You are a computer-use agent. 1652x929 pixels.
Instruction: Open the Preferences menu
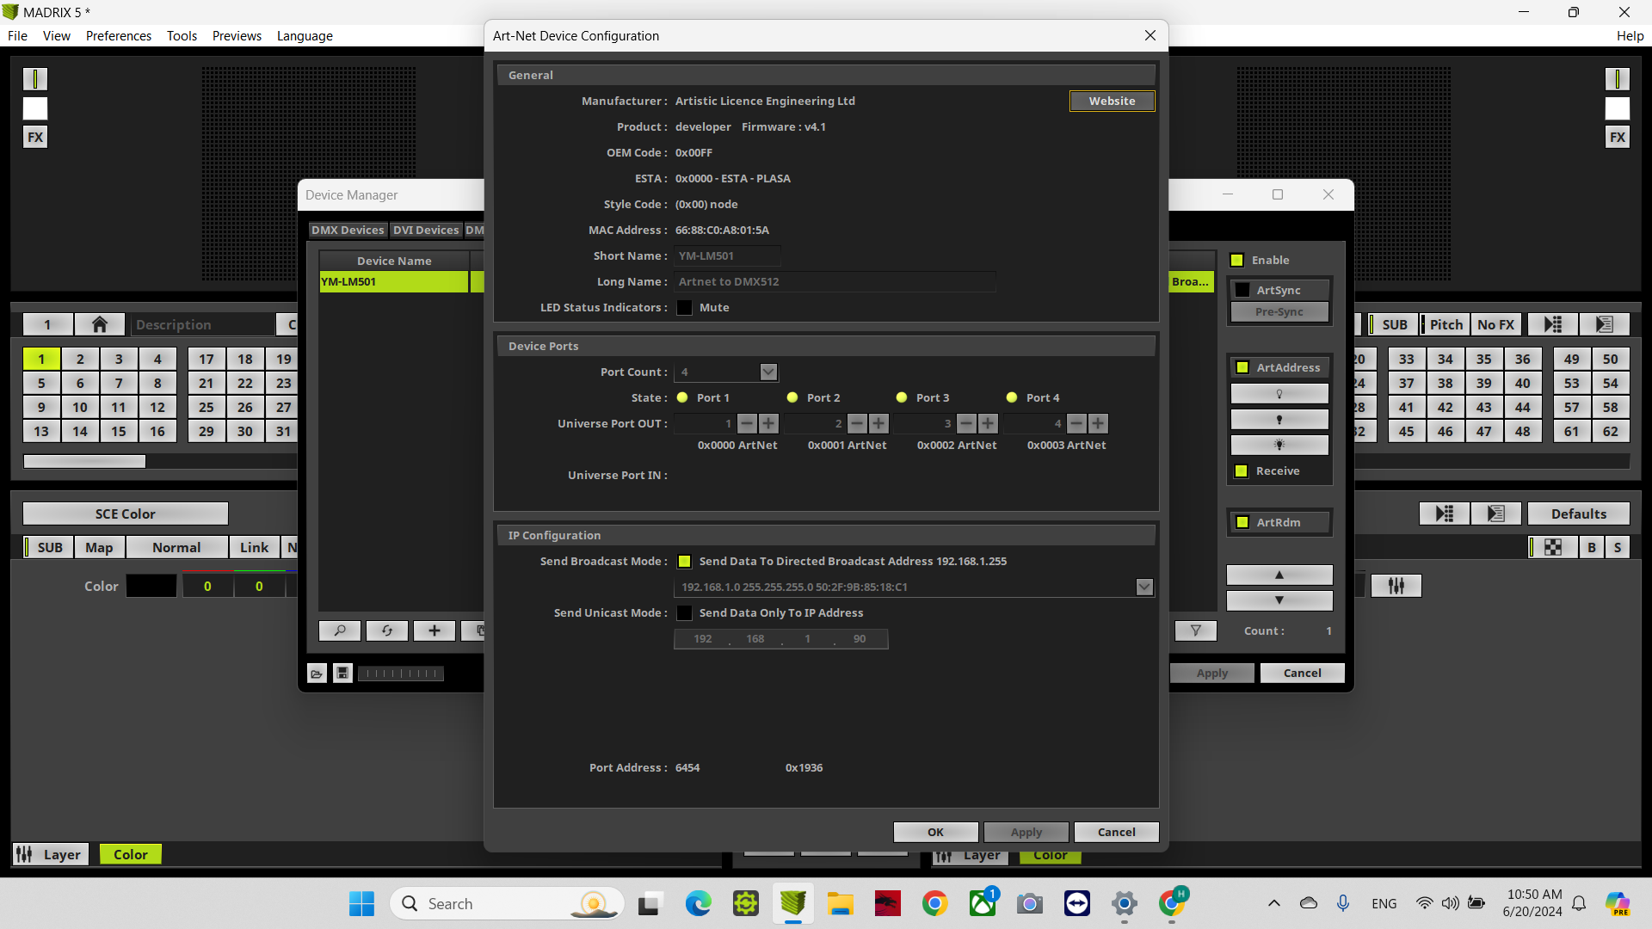[x=119, y=35]
